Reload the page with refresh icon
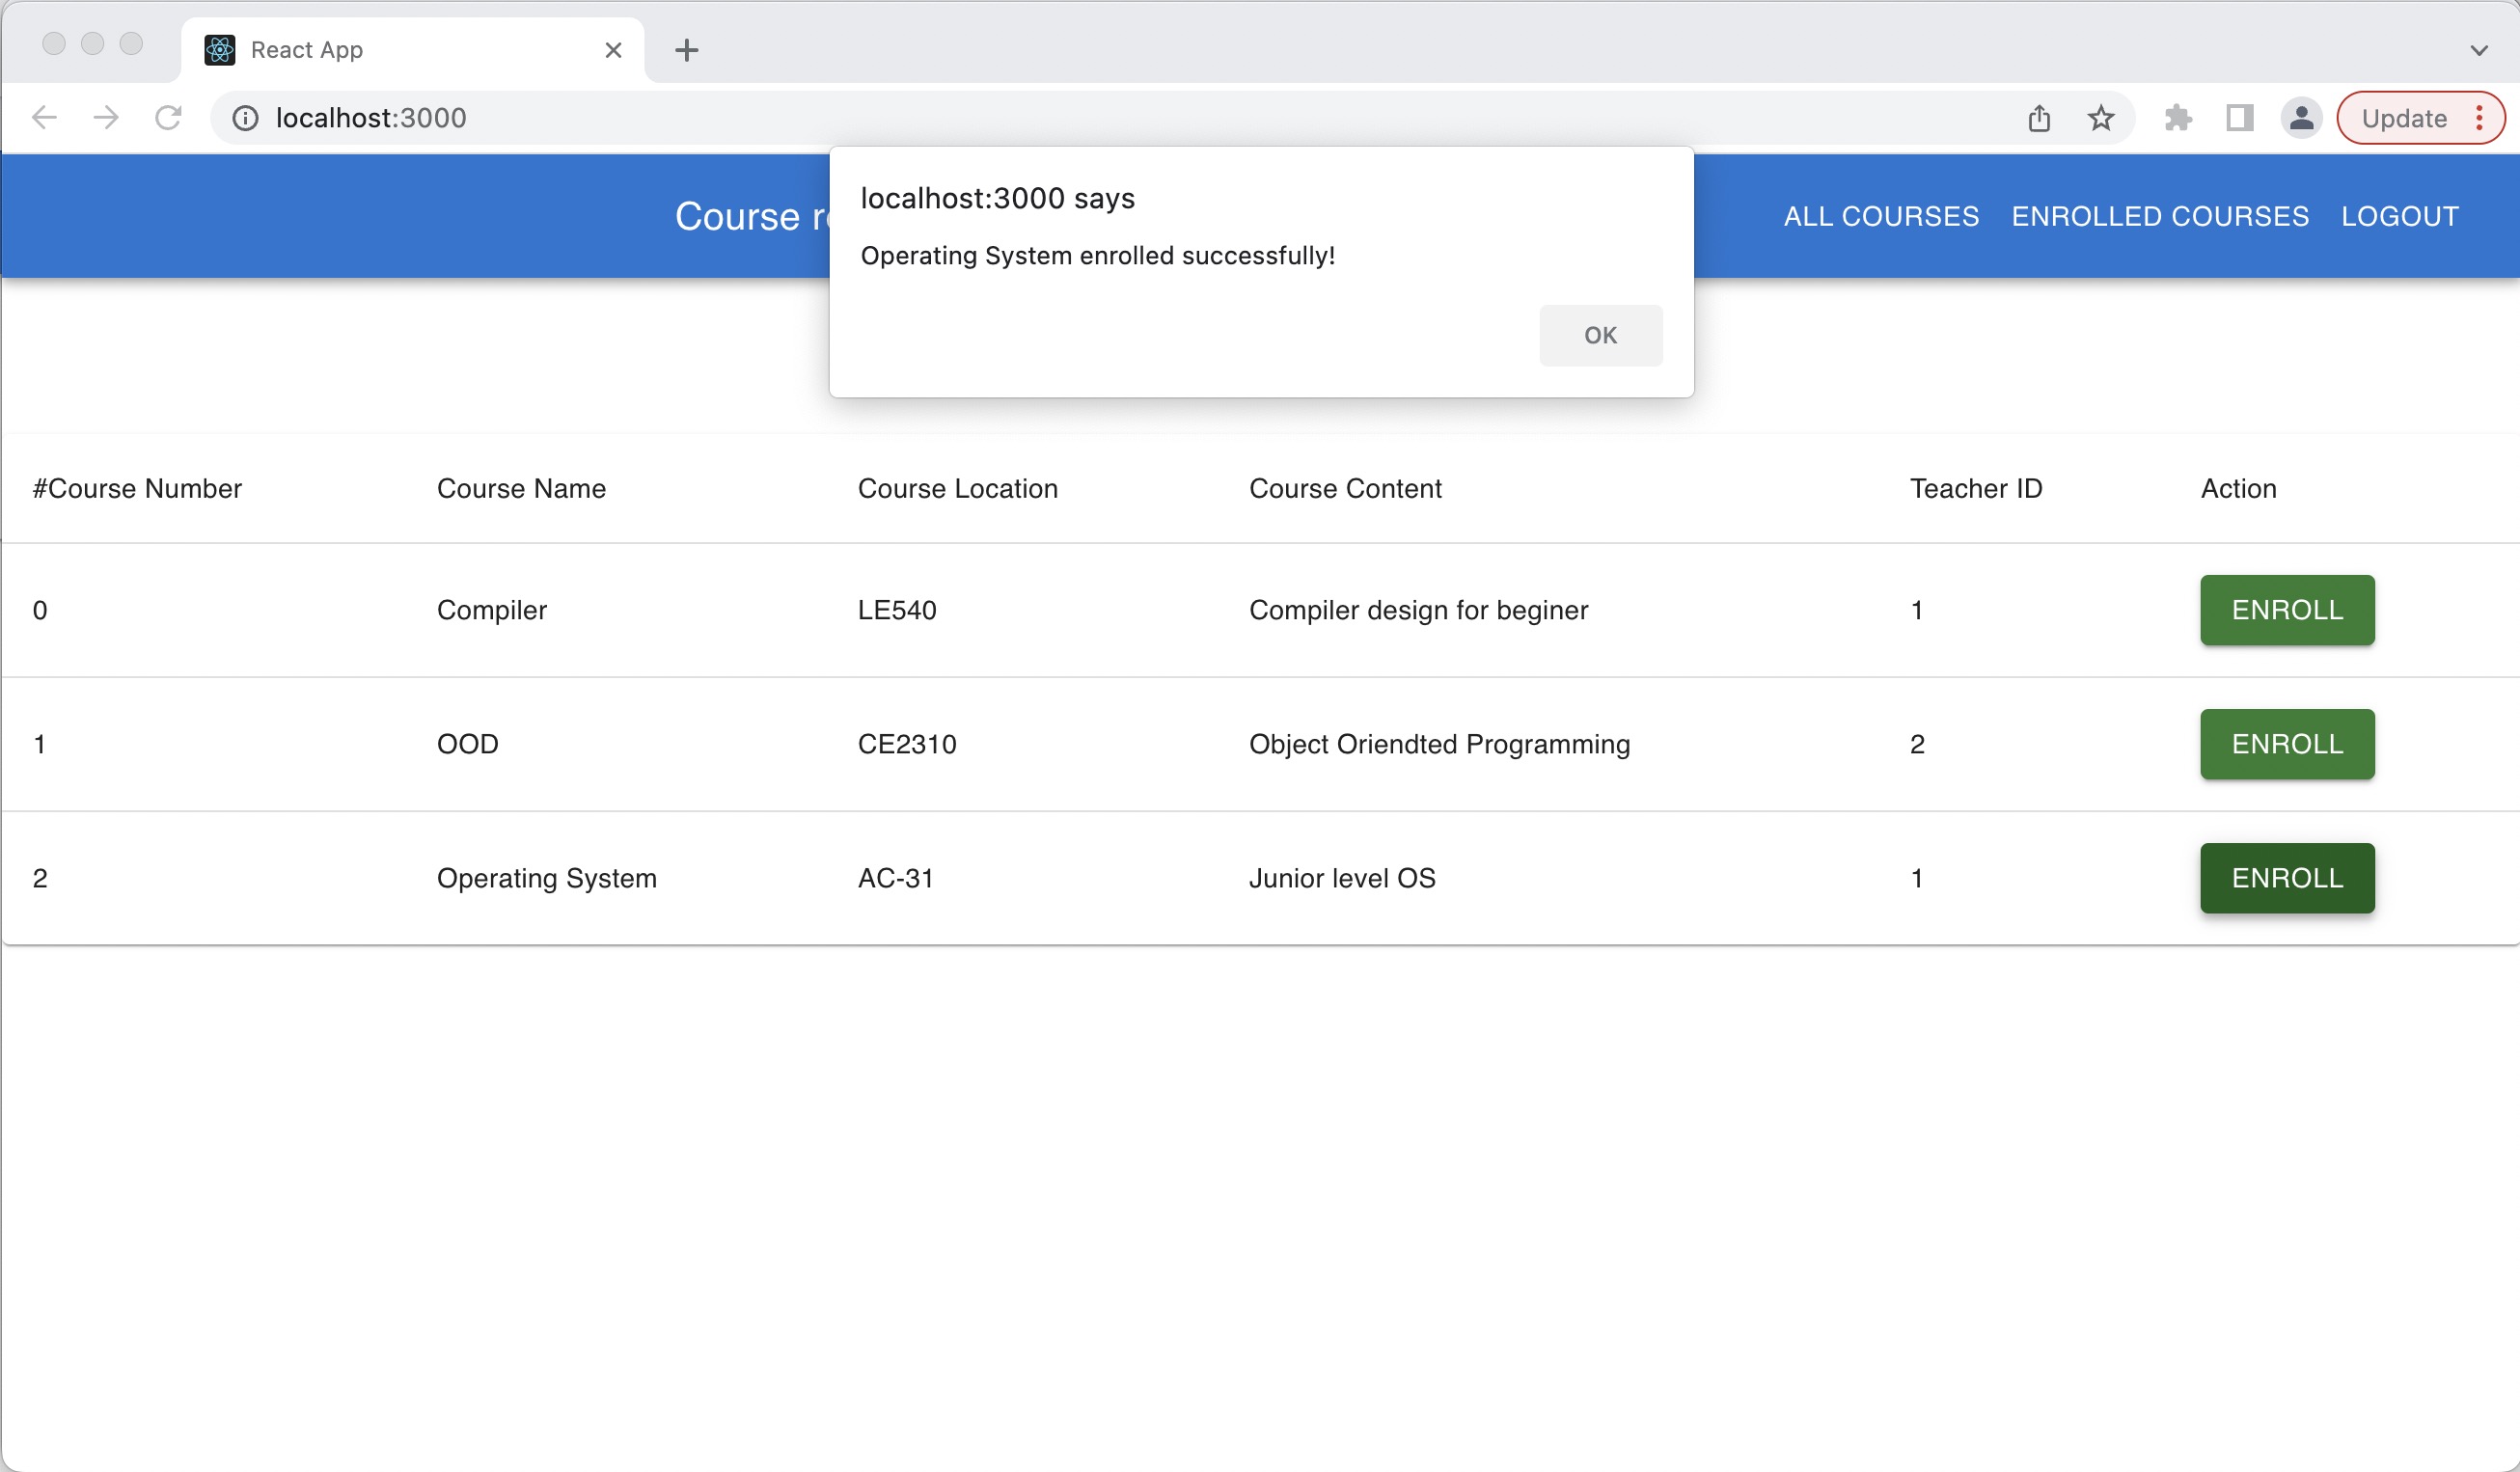 pos(168,118)
